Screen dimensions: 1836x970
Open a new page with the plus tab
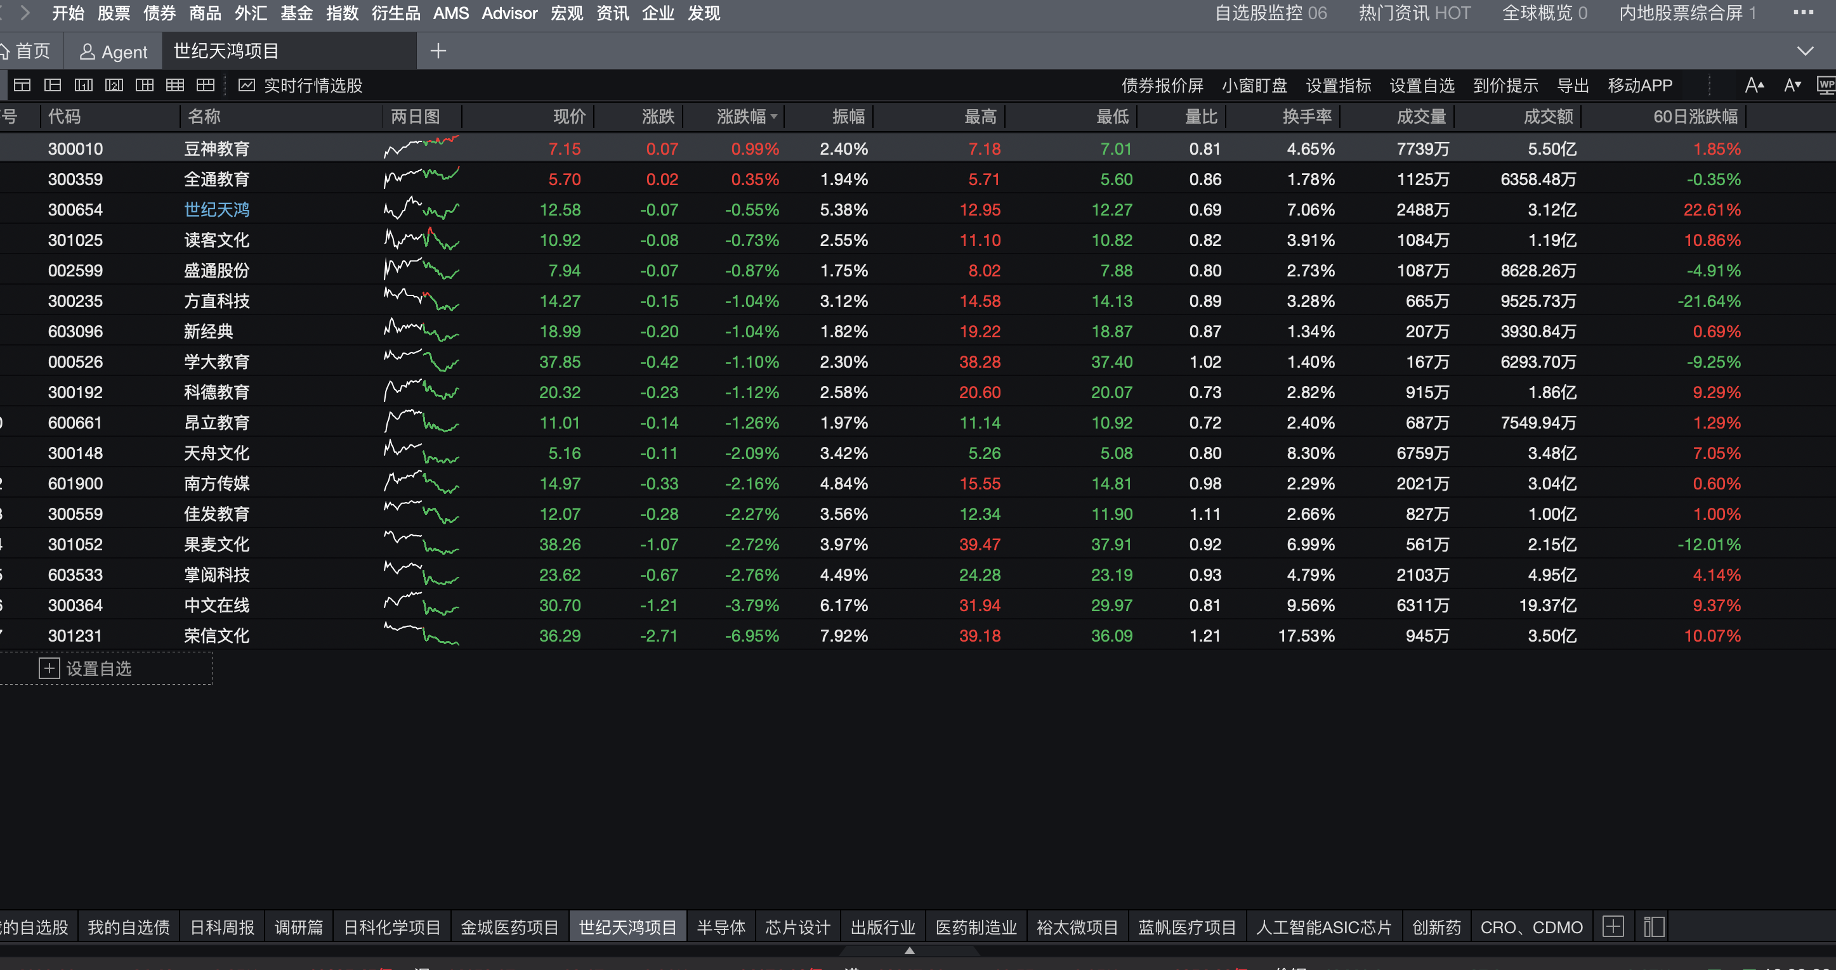pyautogui.click(x=438, y=51)
